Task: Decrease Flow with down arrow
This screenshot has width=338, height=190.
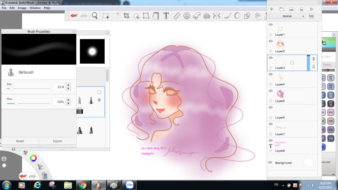Action: point(68,103)
